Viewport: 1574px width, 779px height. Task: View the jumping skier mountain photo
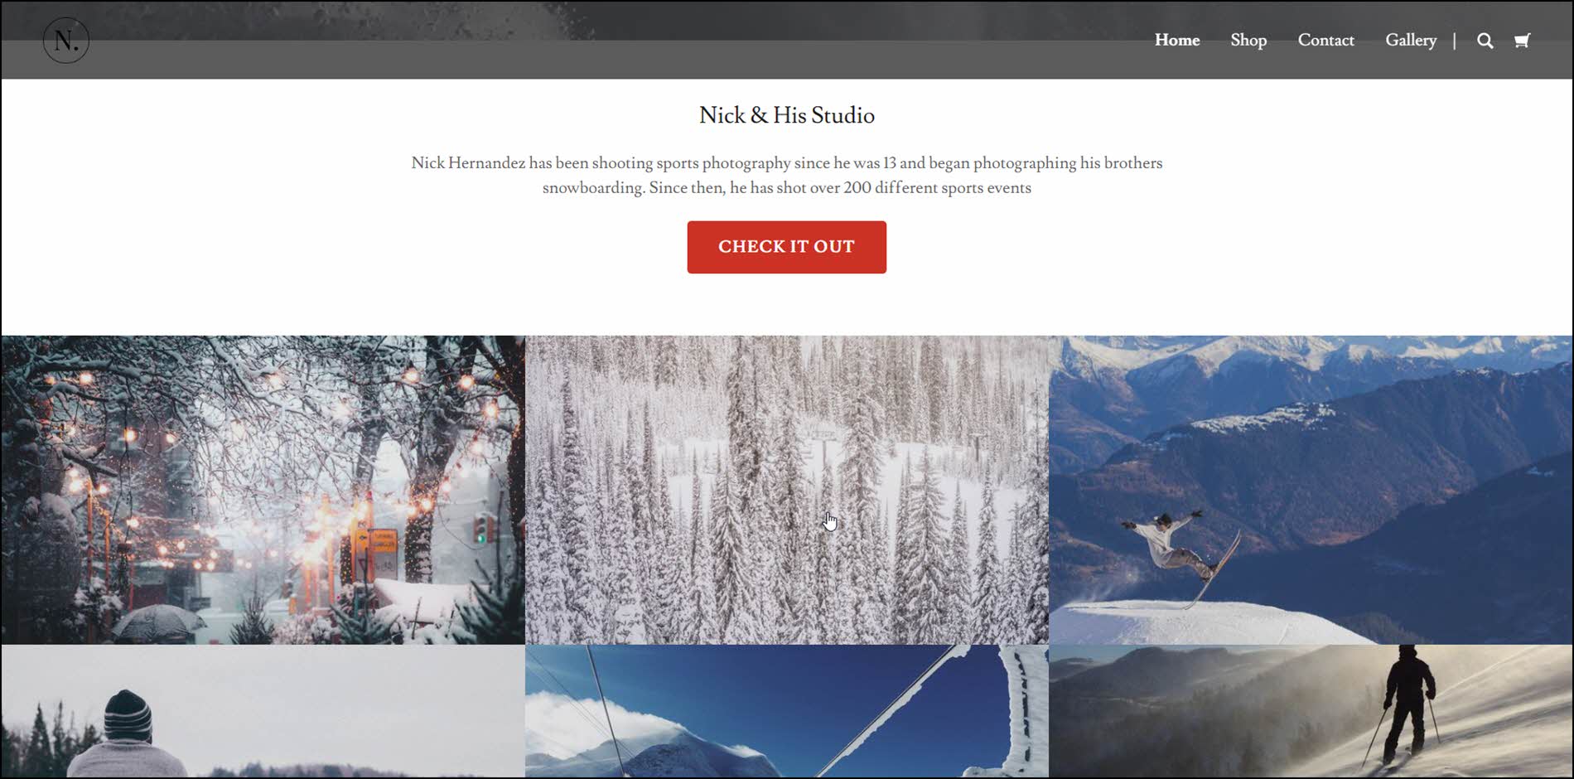click(1311, 490)
